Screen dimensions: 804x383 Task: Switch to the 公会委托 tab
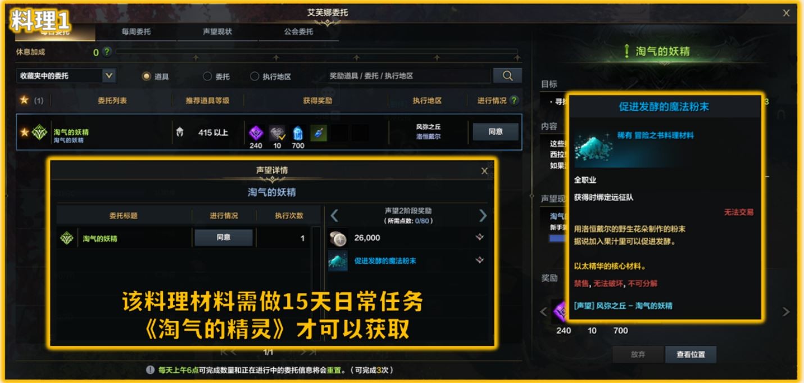pos(298,31)
